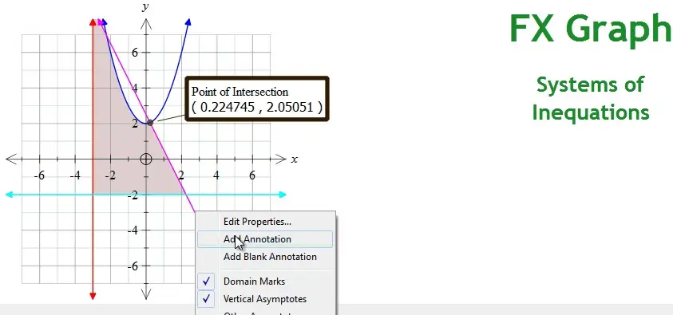Click the red line's bottom arrowhead
The height and width of the screenshot is (315, 673).
[x=93, y=296]
